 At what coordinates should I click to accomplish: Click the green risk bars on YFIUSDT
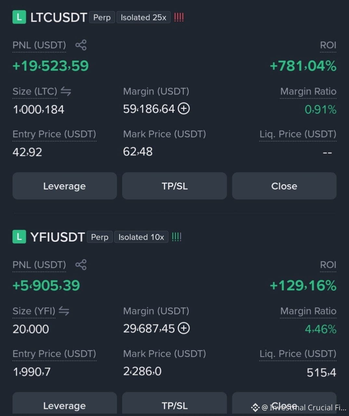[176, 237]
